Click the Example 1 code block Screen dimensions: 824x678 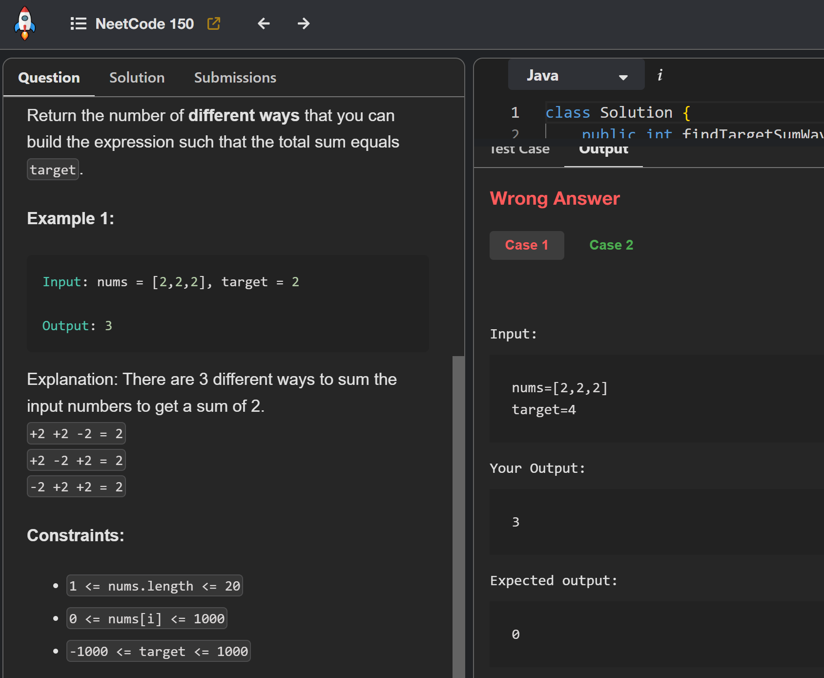(227, 303)
